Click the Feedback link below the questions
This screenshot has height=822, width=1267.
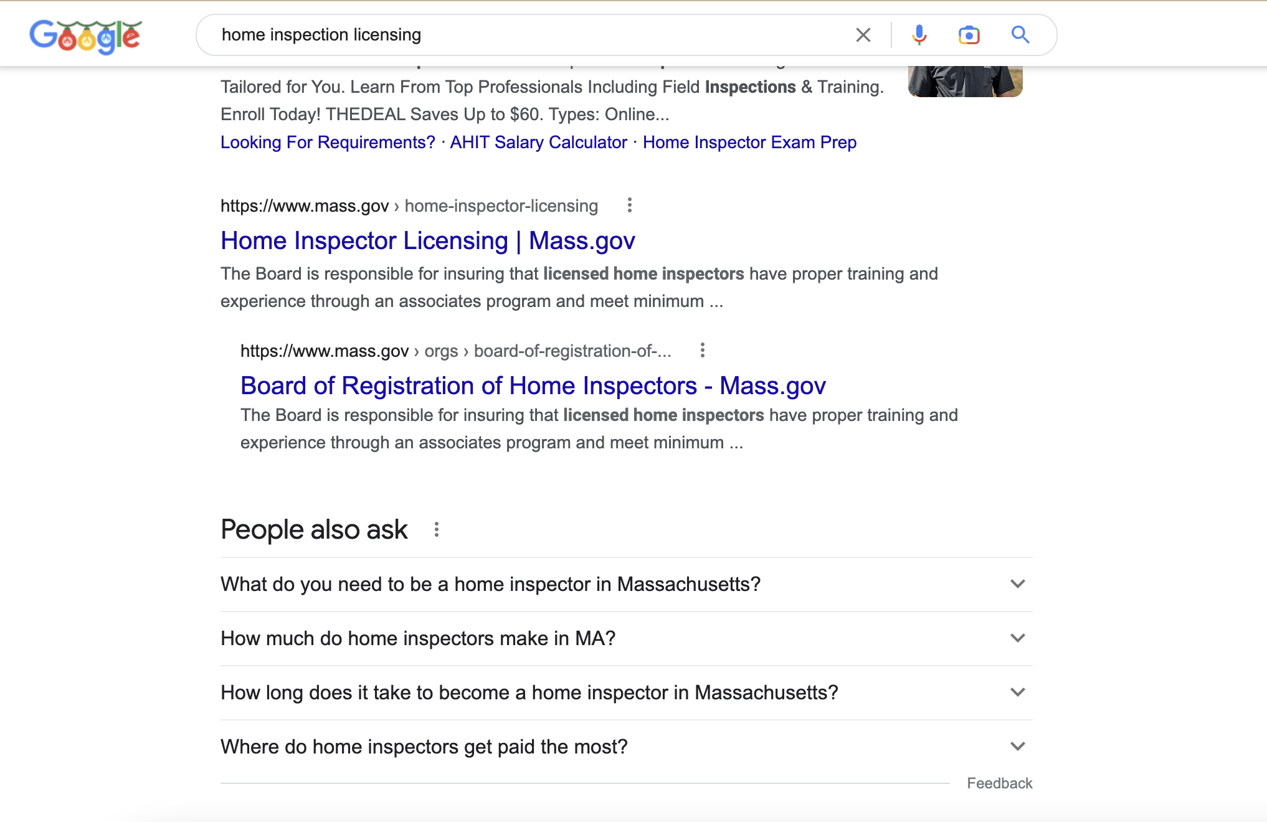[999, 783]
